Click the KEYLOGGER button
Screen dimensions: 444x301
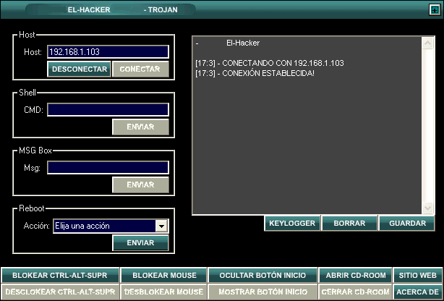tap(292, 224)
